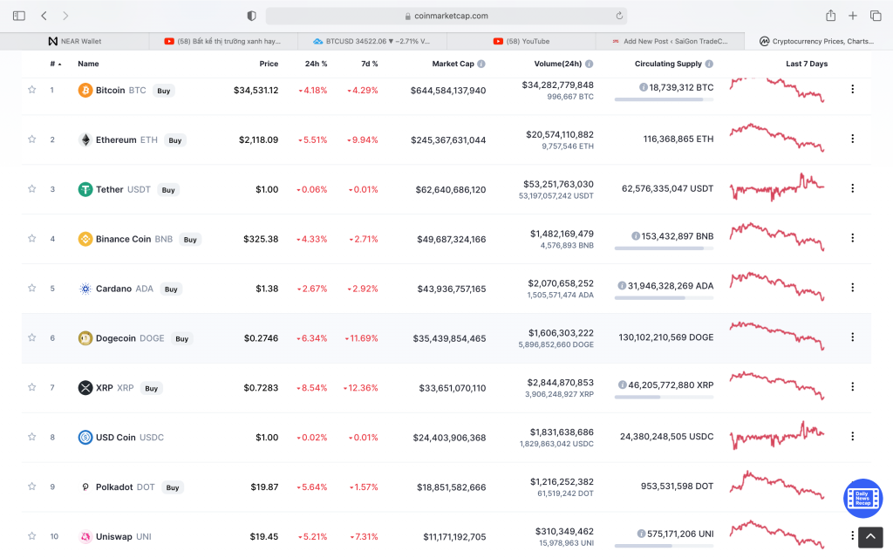Open three-dot menu for Dogecoin row
The image size is (893, 558).
coord(852,337)
